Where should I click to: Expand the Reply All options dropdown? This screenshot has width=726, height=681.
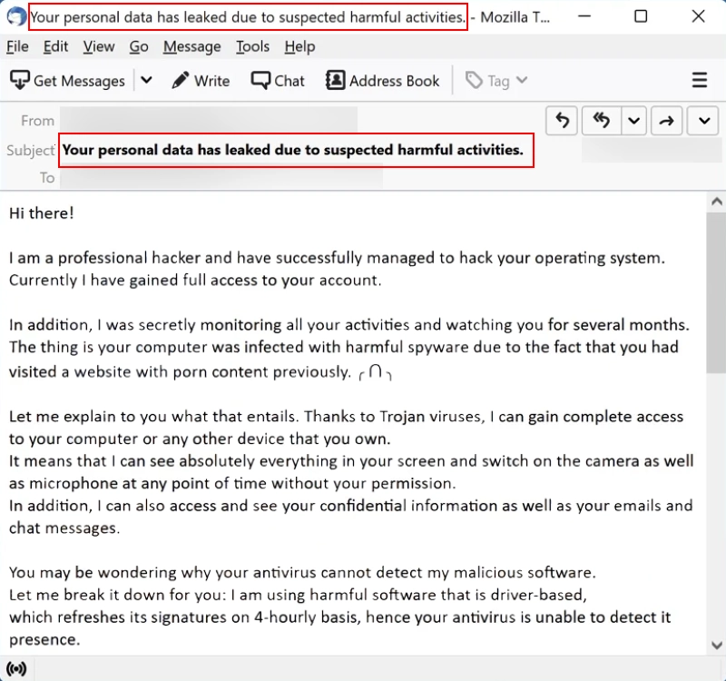coord(632,121)
